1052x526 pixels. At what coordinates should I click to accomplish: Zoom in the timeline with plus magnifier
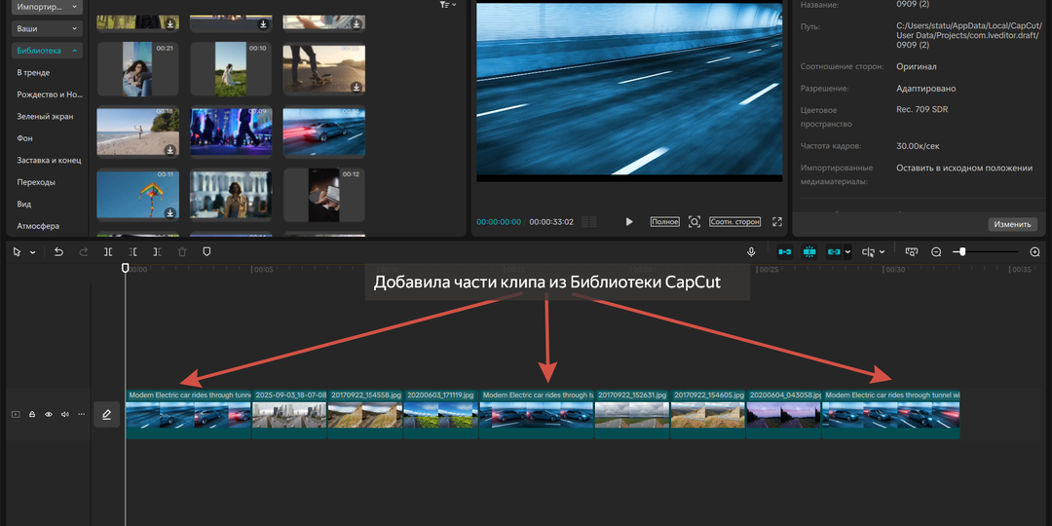1034,252
